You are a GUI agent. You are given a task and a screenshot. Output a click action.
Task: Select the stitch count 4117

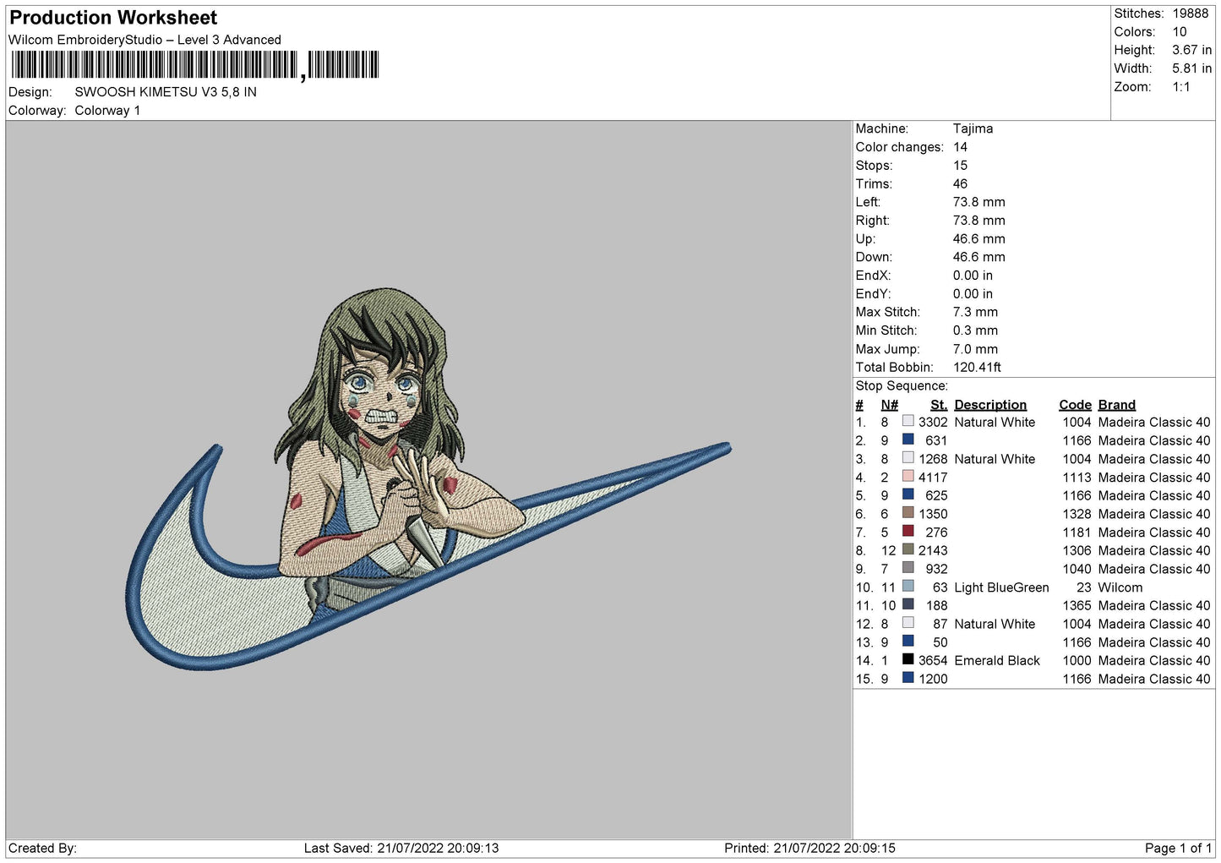[x=933, y=478]
